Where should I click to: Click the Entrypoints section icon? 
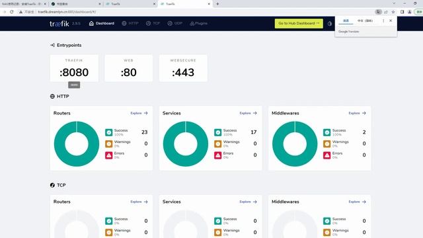[52, 45]
